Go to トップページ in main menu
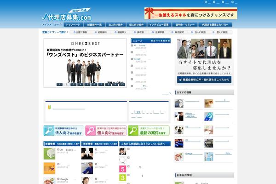 tap(73, 25)
